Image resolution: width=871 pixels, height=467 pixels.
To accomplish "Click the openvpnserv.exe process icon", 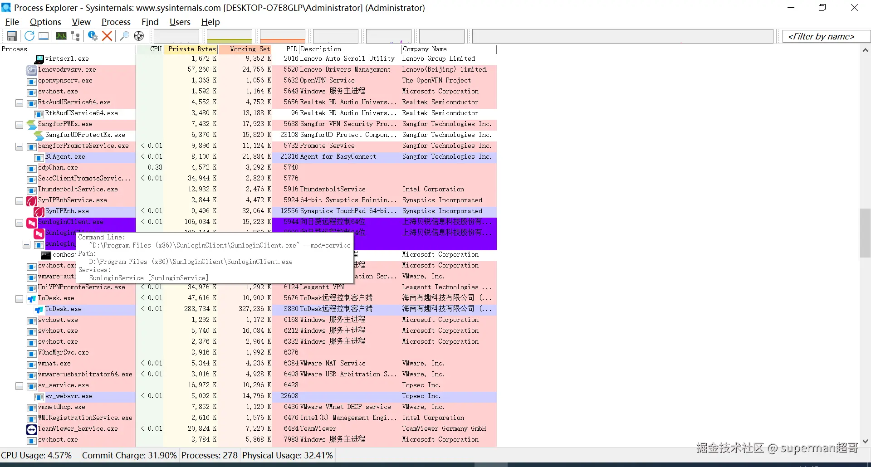I will [x=32, y=81].
